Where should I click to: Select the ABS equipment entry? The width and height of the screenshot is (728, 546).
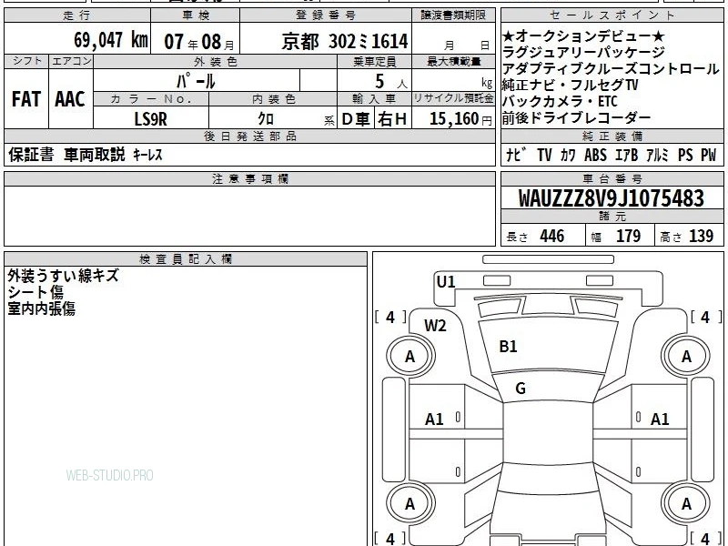(x=595, y=155)
